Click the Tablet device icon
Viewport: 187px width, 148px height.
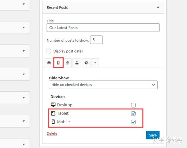(53, 113)
